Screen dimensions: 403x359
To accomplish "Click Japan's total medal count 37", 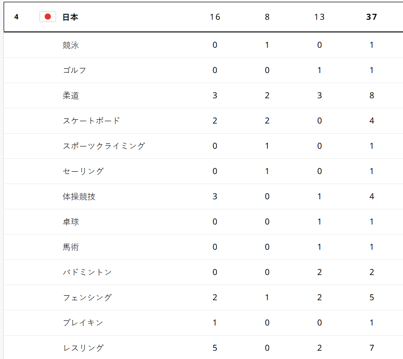I will pyautogui.click(x=371, y=17).
